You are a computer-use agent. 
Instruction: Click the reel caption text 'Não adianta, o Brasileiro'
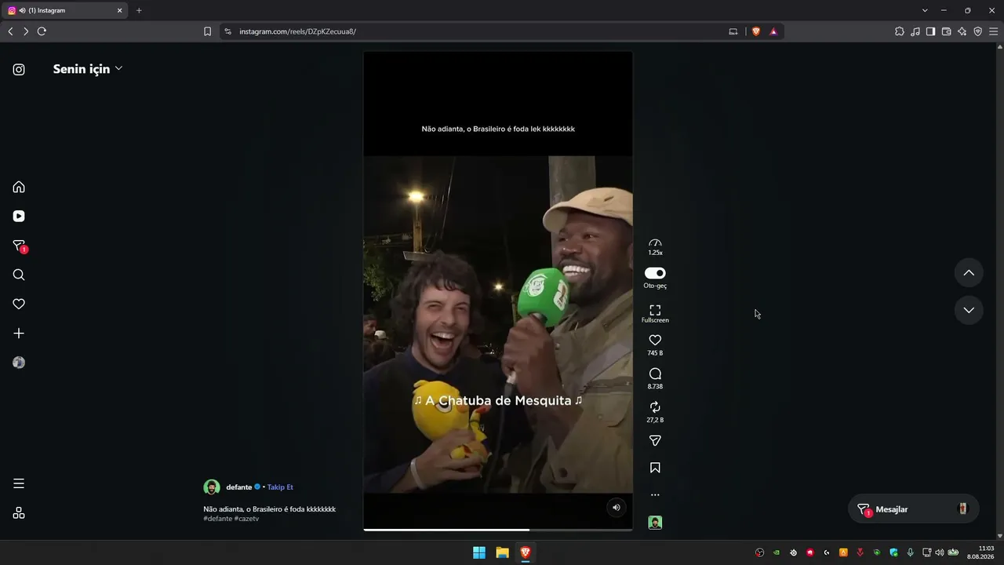[269, 509]
